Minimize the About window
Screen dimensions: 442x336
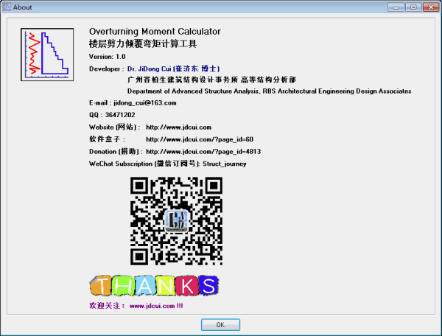point(396,7)
